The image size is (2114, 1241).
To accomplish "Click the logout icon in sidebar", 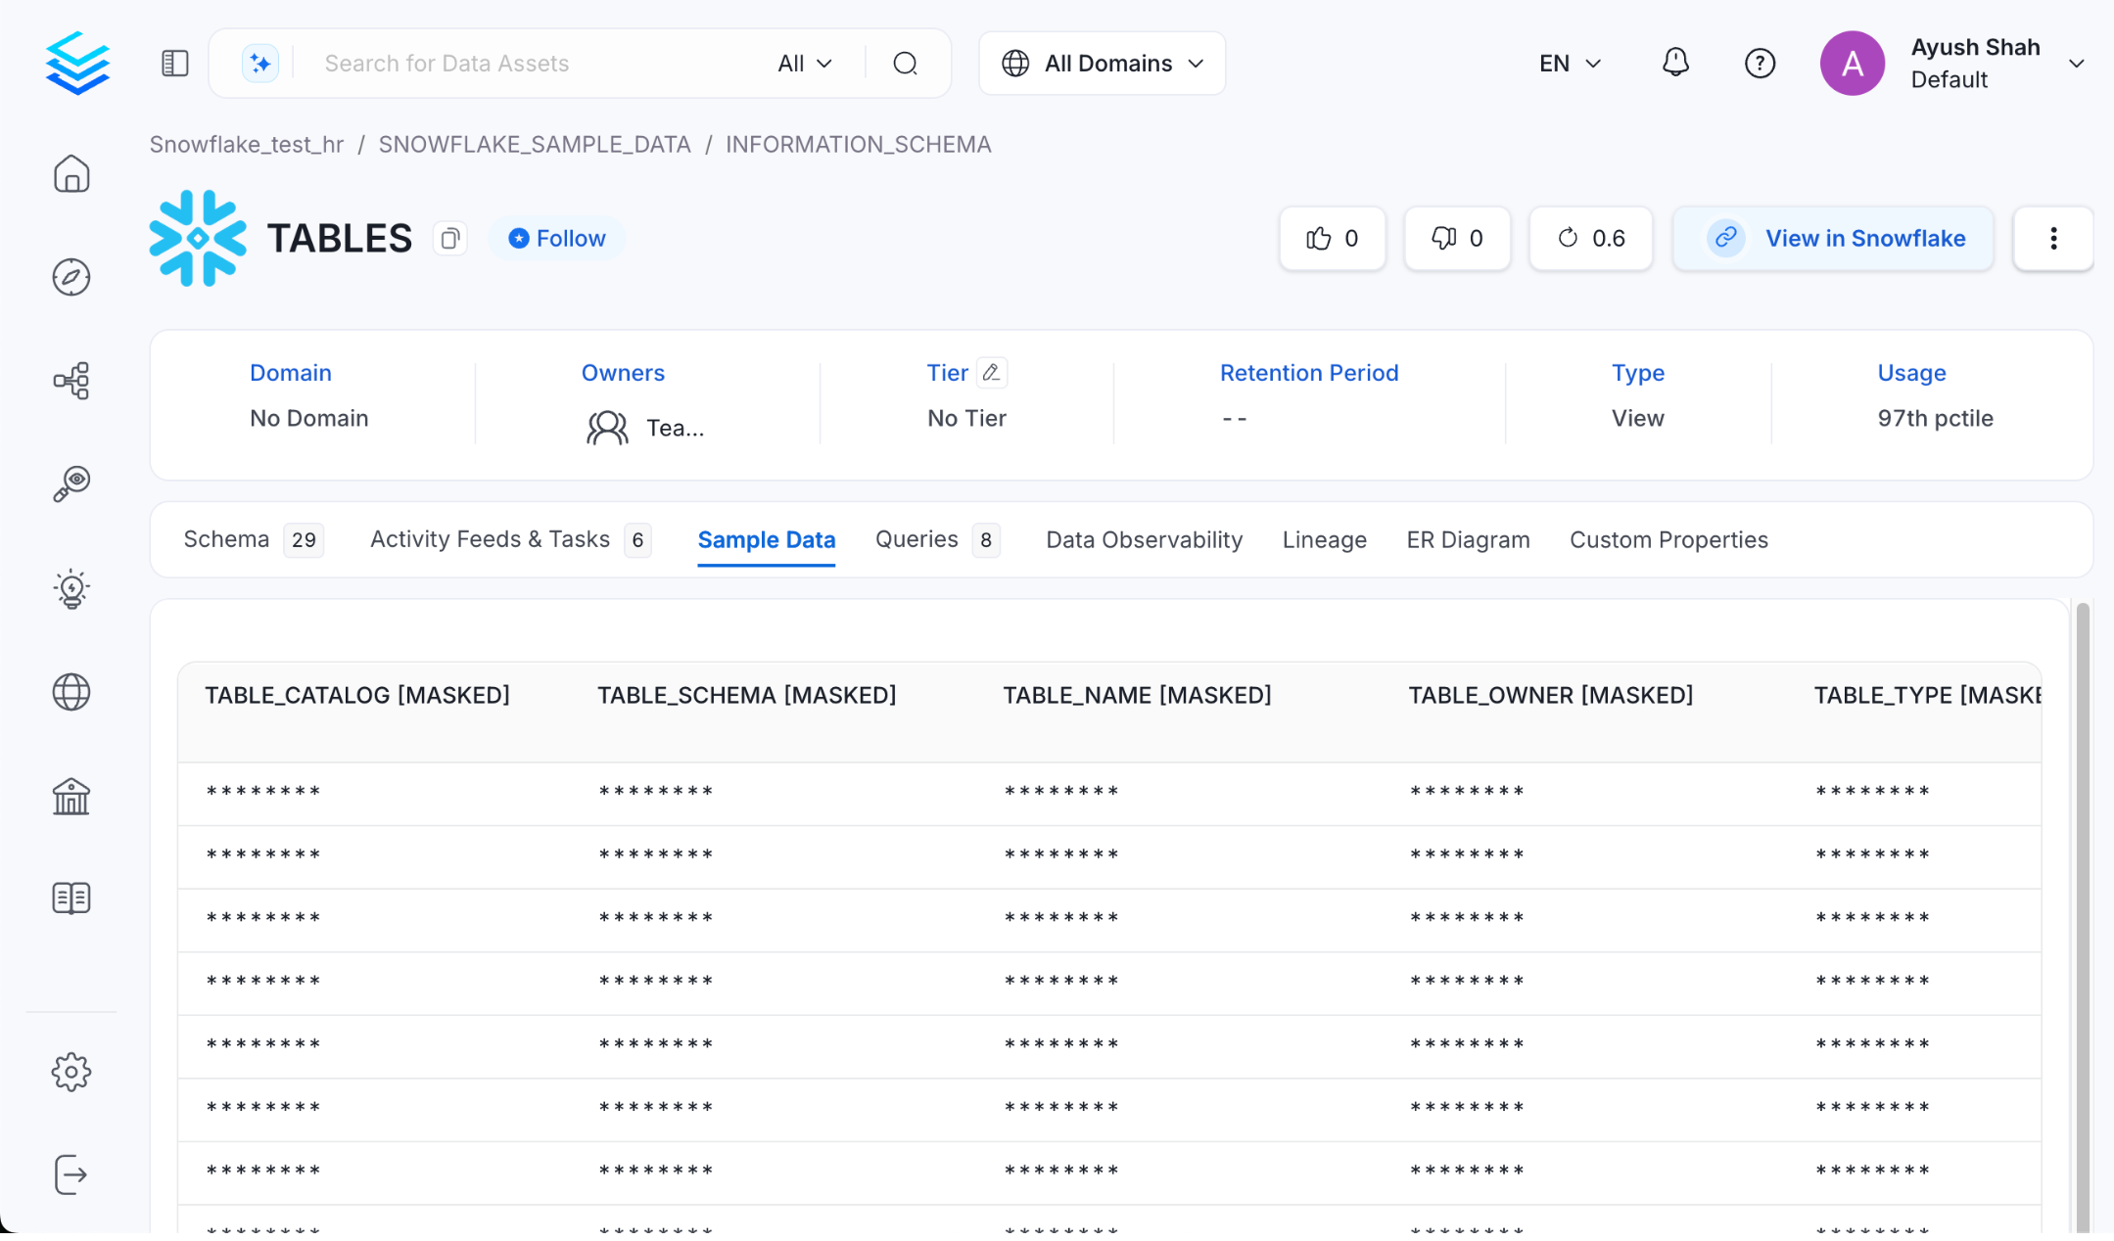I will (x=71, y=1174).
